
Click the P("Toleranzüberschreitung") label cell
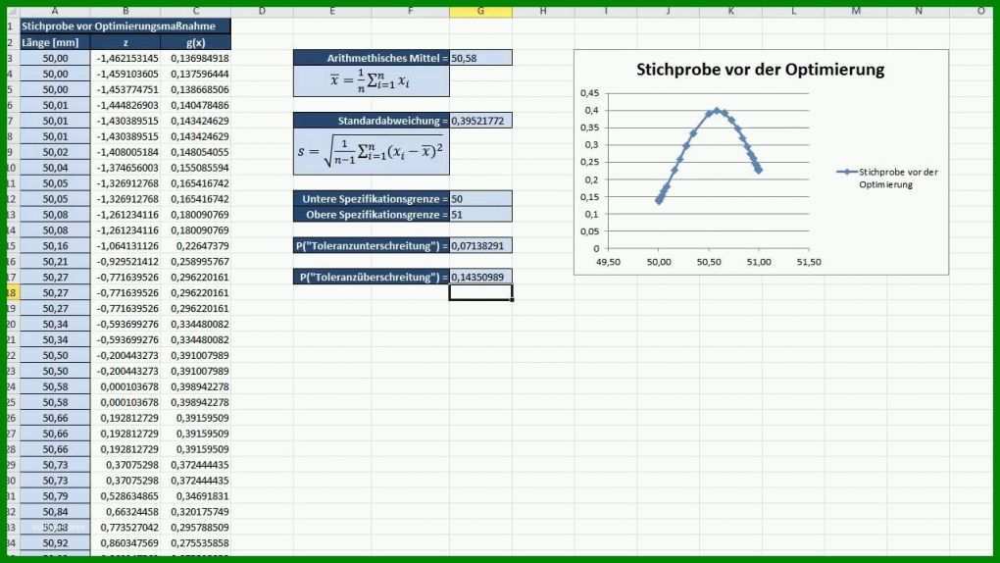(372, 277)
